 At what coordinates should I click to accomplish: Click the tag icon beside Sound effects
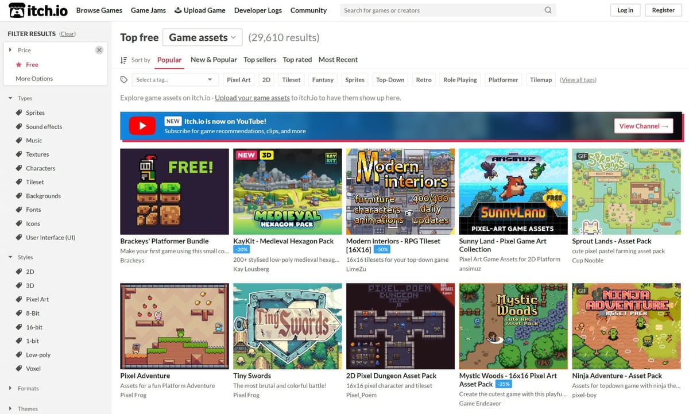tap(19, 126)
